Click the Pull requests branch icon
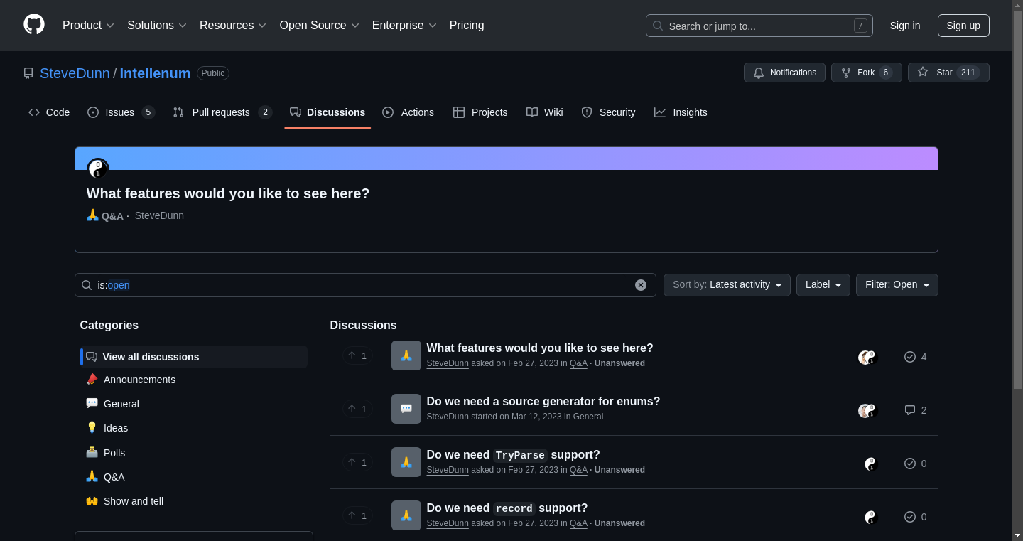 point(178,112)
